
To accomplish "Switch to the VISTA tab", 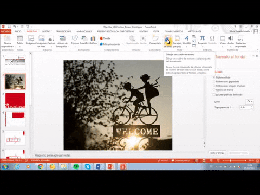I will pyautogui.click(x=156, y=31).
